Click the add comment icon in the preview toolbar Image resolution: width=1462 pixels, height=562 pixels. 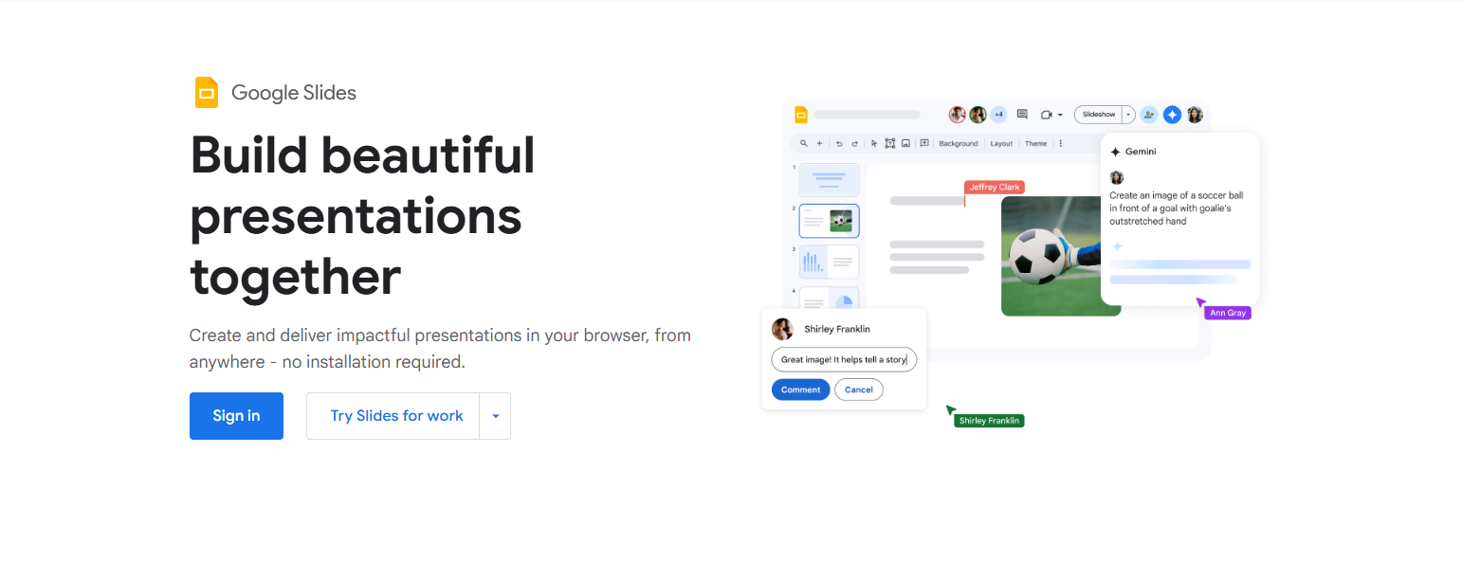click(x=924, y=144)
